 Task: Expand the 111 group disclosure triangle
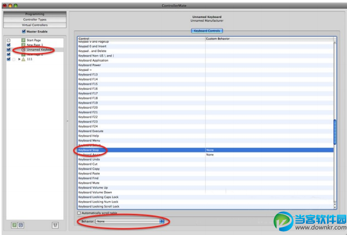tap(19, 59)
